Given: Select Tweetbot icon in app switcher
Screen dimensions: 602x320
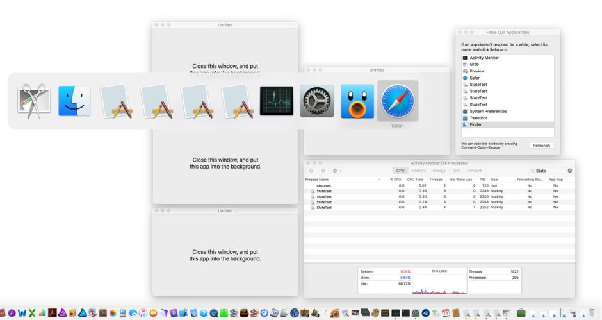Looking at the screenshot, I should (357, 101).
